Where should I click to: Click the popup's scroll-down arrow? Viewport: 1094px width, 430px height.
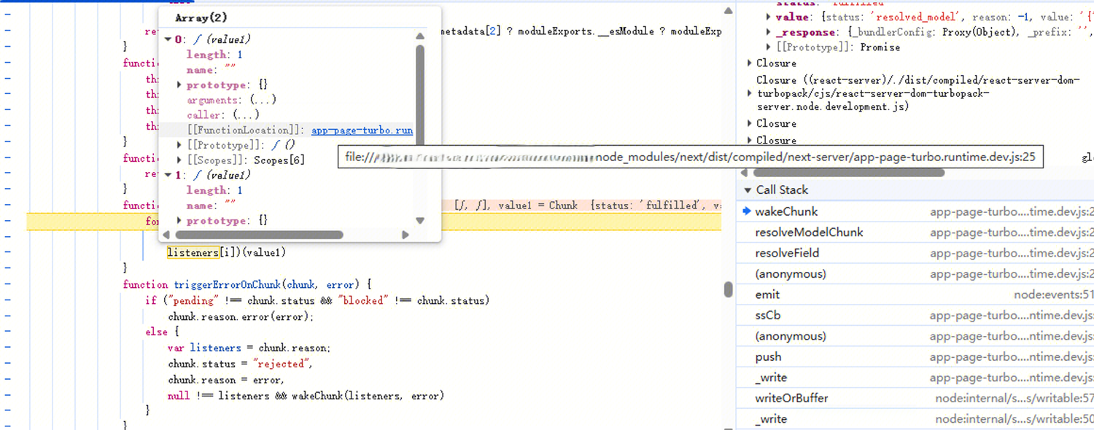(x=420, y=221)
